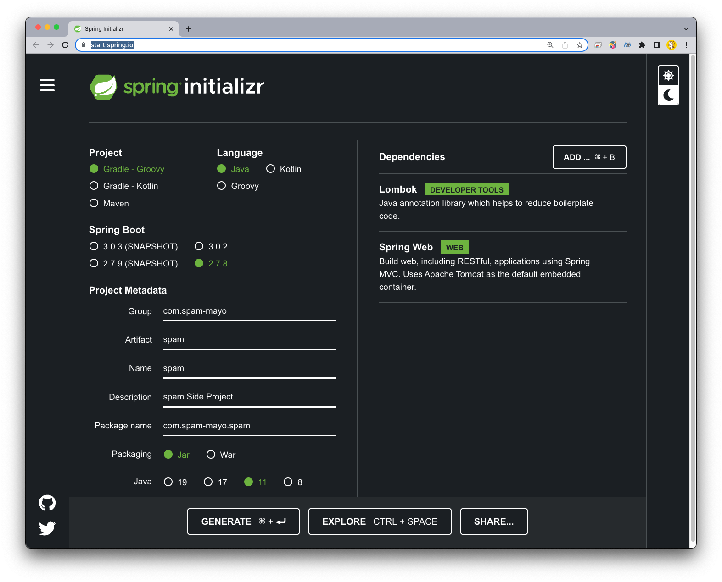The height and width of the screenshot is (582, 722).
Task: Choose Java language
Action: click(233, 169)
